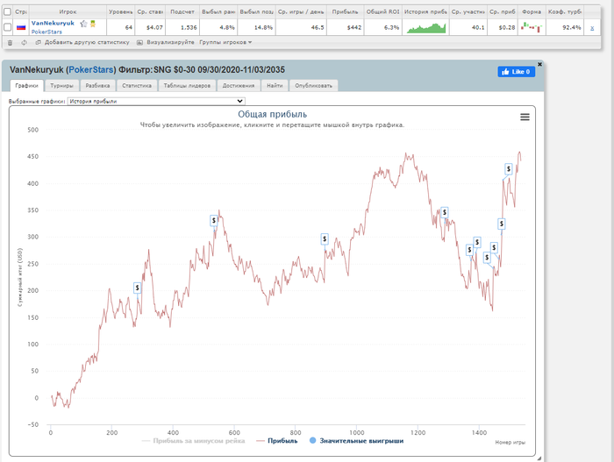Switch to the Графики tab

(26, 86)
